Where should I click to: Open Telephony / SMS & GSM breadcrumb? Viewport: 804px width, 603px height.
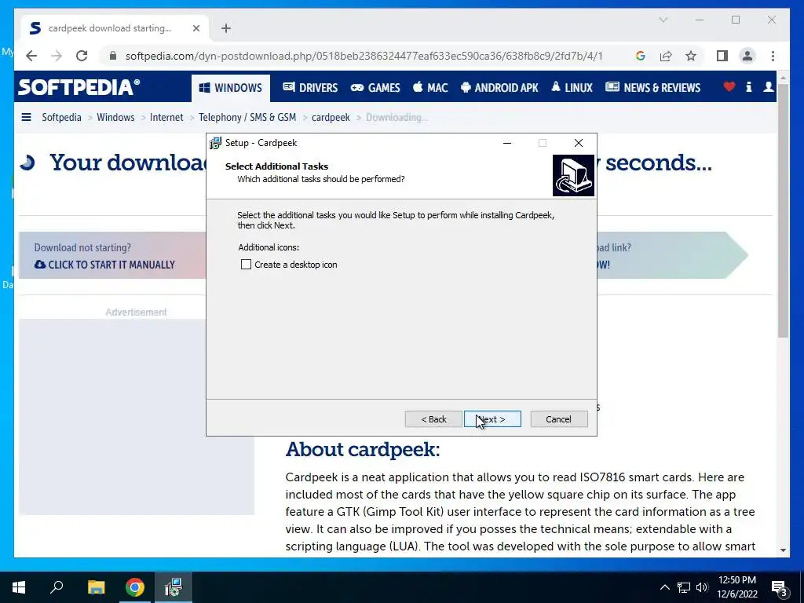pos(247,118)
